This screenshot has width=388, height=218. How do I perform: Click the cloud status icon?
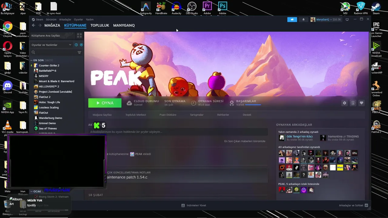(x=129, y=103)
